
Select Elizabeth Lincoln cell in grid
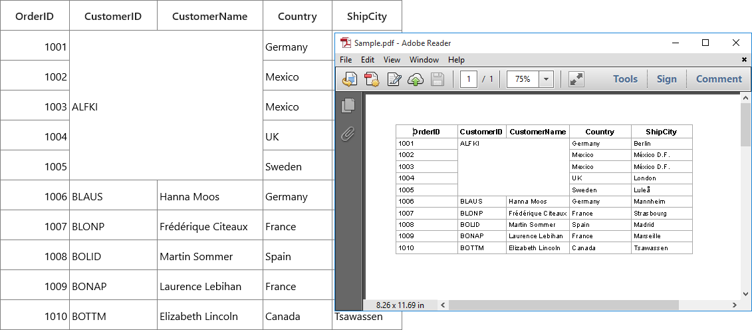coord(210,315)
